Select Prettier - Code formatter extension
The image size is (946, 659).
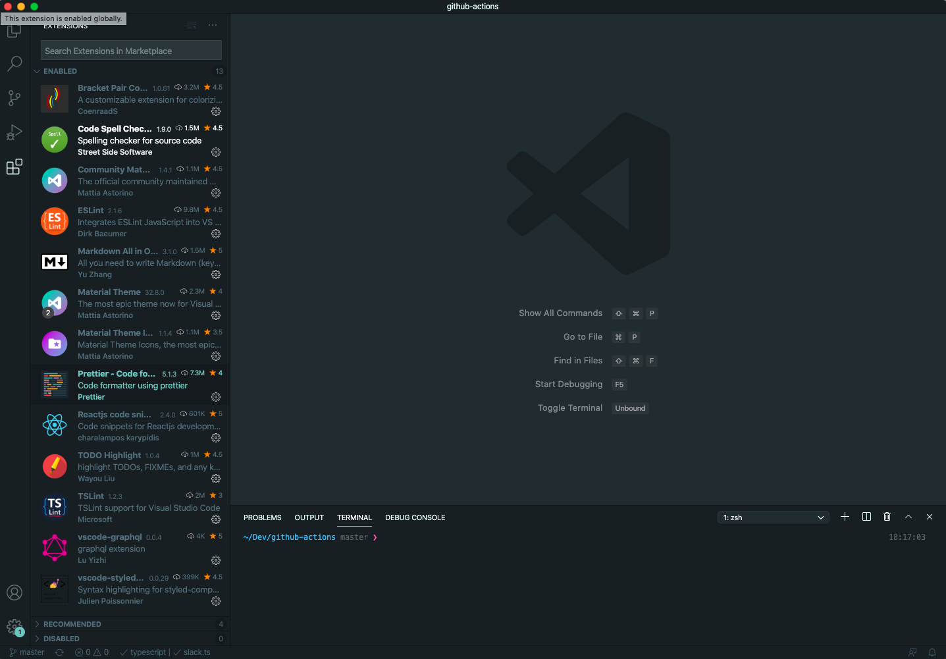[x=130, y=384]
